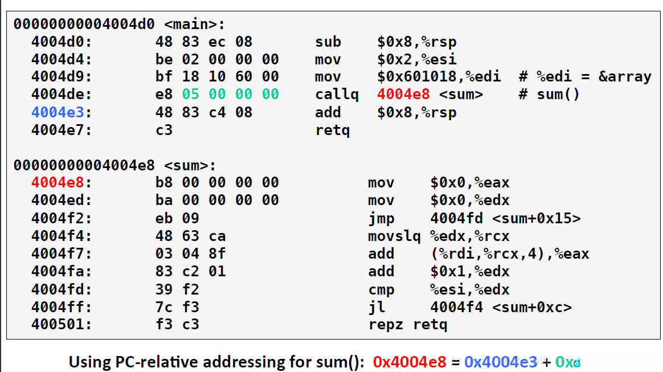This screenshot has width=663, height=372.
Task: Click address label '4004d0:' in main
Action: (62, 42)
